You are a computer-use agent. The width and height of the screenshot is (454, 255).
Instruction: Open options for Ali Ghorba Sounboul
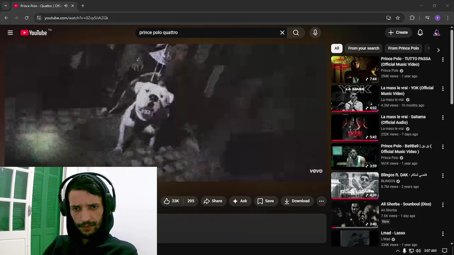(443, 205)
